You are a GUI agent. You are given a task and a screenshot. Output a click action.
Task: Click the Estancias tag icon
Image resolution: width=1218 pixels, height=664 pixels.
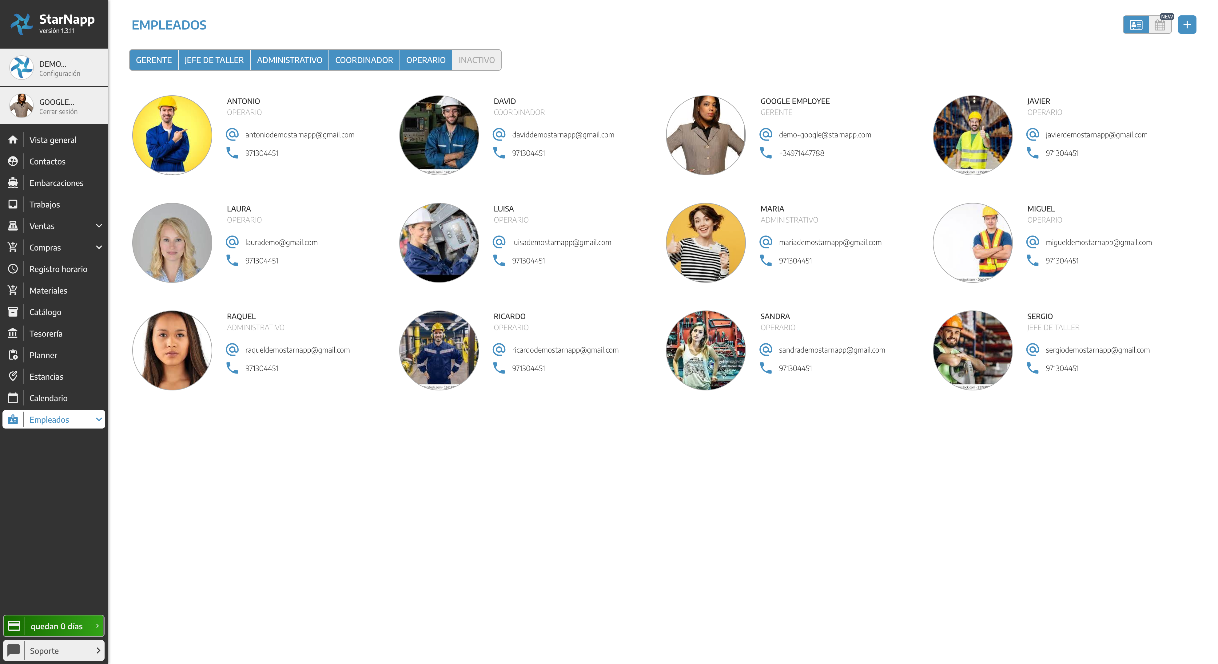click(13, 376)
